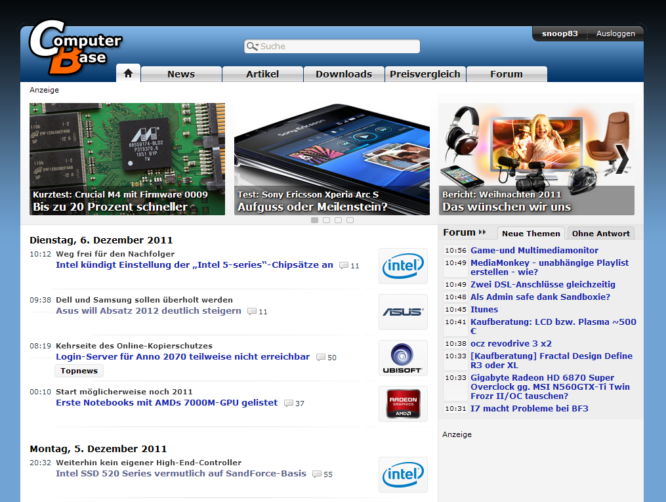Open Intel SSD 520 Series news link
The image size is (666, 502).
[x=181, y=473]
